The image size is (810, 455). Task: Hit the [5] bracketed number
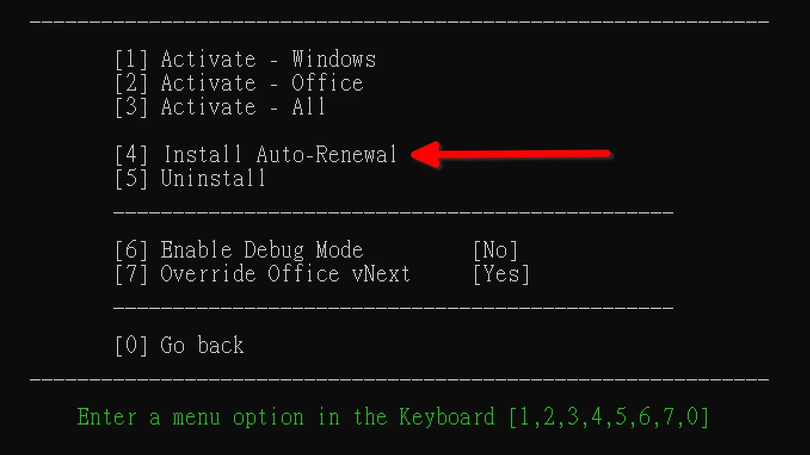coord(131,178)
